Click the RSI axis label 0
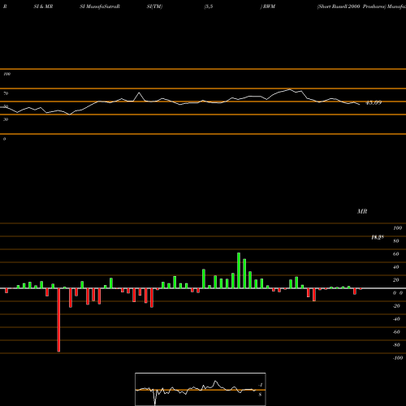The image size is (406, 406). (4, 139)
